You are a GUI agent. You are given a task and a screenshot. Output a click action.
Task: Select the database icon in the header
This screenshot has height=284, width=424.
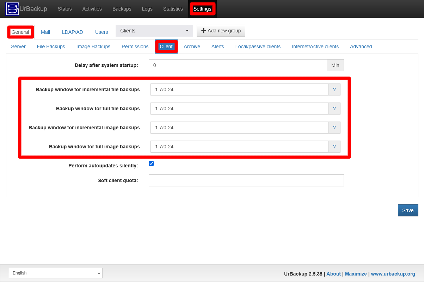coord(12,8)
